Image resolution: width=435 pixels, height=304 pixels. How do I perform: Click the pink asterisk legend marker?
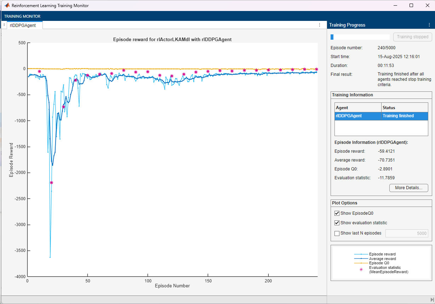(x=361, y=270)
